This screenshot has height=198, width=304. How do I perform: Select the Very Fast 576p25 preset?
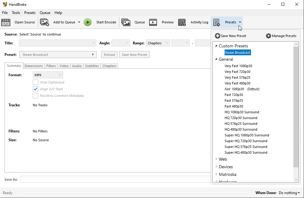(x=237, y=77)
